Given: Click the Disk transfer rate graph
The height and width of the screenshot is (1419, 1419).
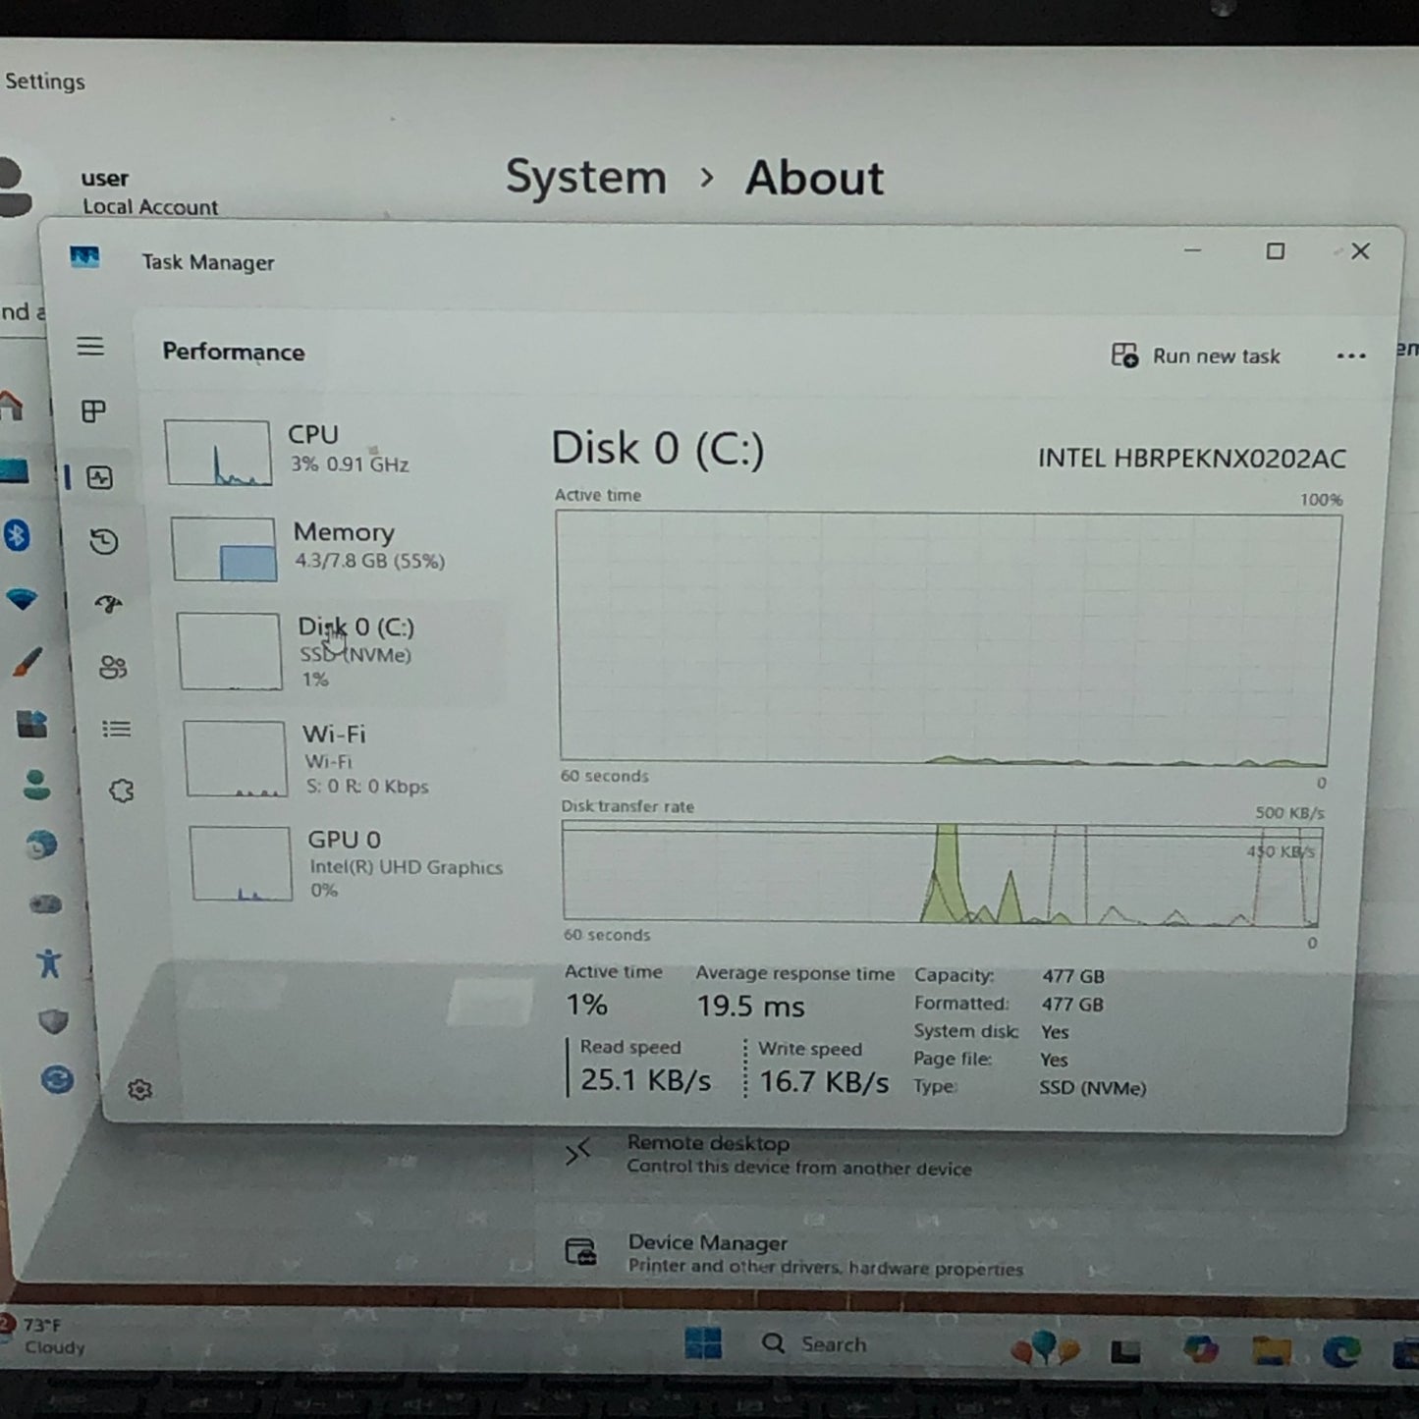Looking at the screenshot, I should (943, 874).
